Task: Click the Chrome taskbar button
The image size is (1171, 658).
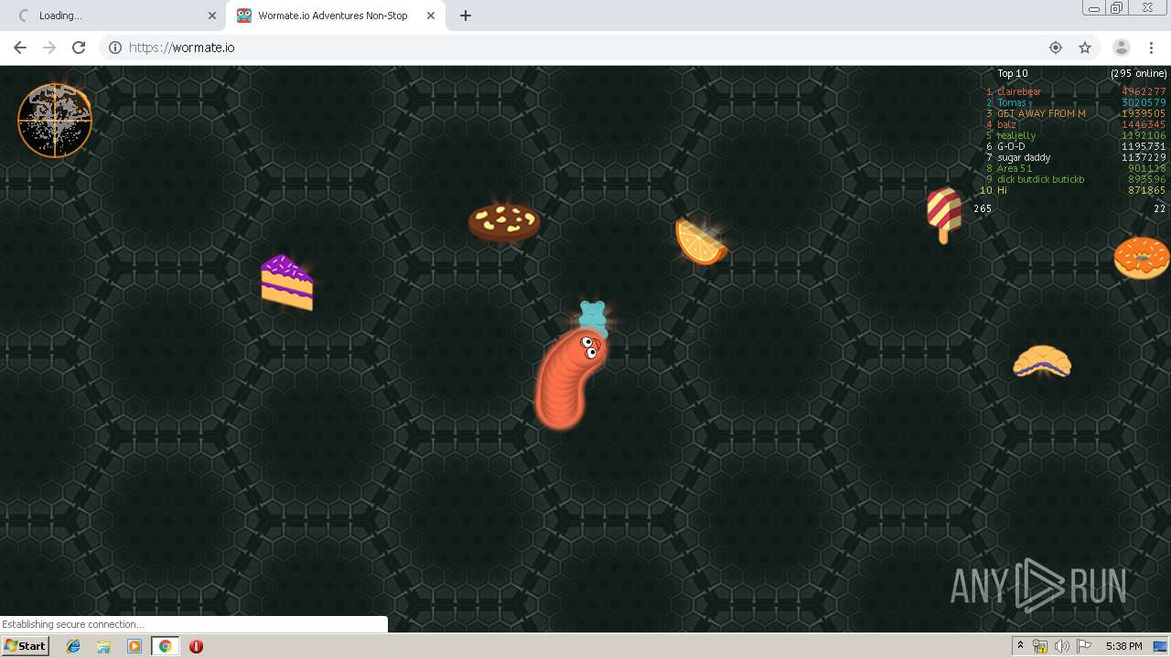Action: [x=165, y=646]
